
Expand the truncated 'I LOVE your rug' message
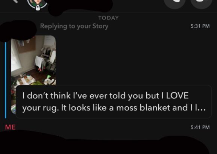[114, 102]
